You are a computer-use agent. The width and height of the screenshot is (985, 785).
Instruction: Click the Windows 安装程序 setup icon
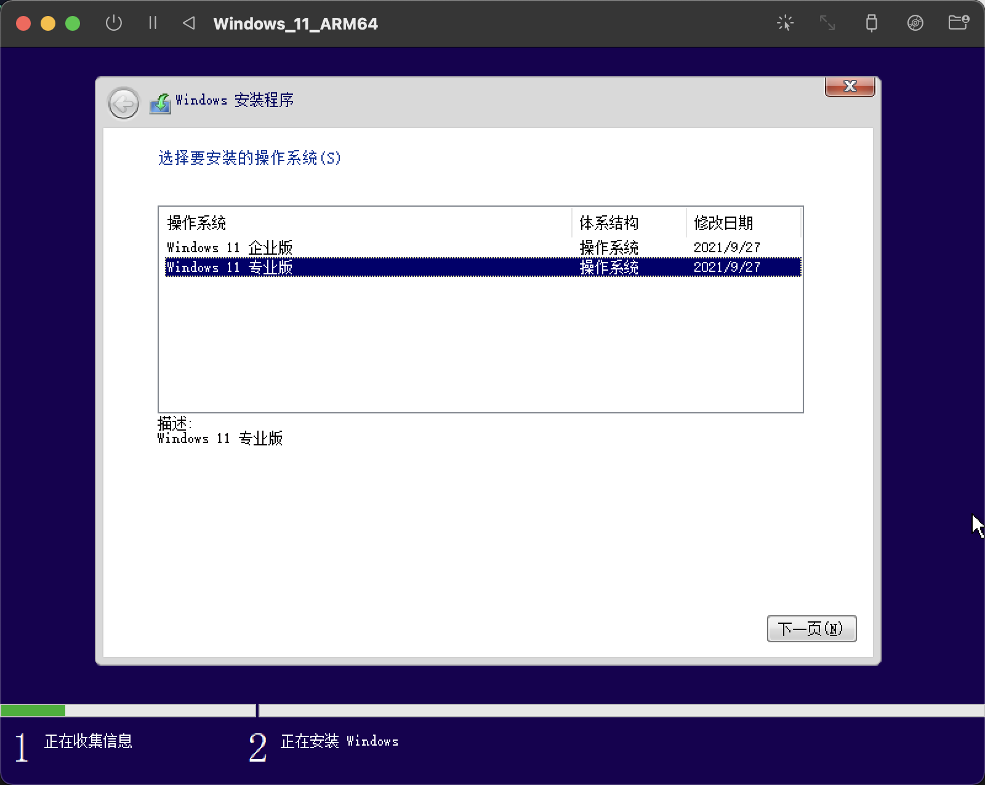159,103
